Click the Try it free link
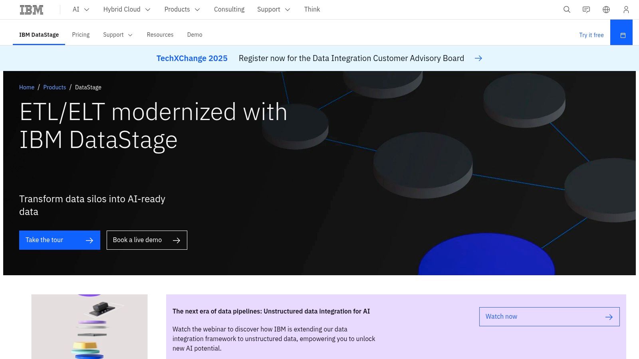Image resolution: width=639 pixels, height=359 pixels. (591, 35)
